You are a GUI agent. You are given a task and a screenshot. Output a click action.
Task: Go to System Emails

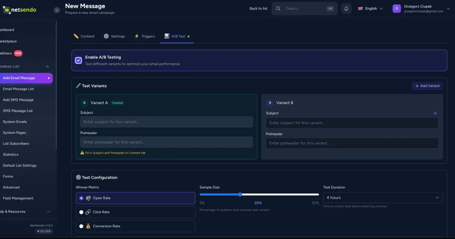coord(15,122)
